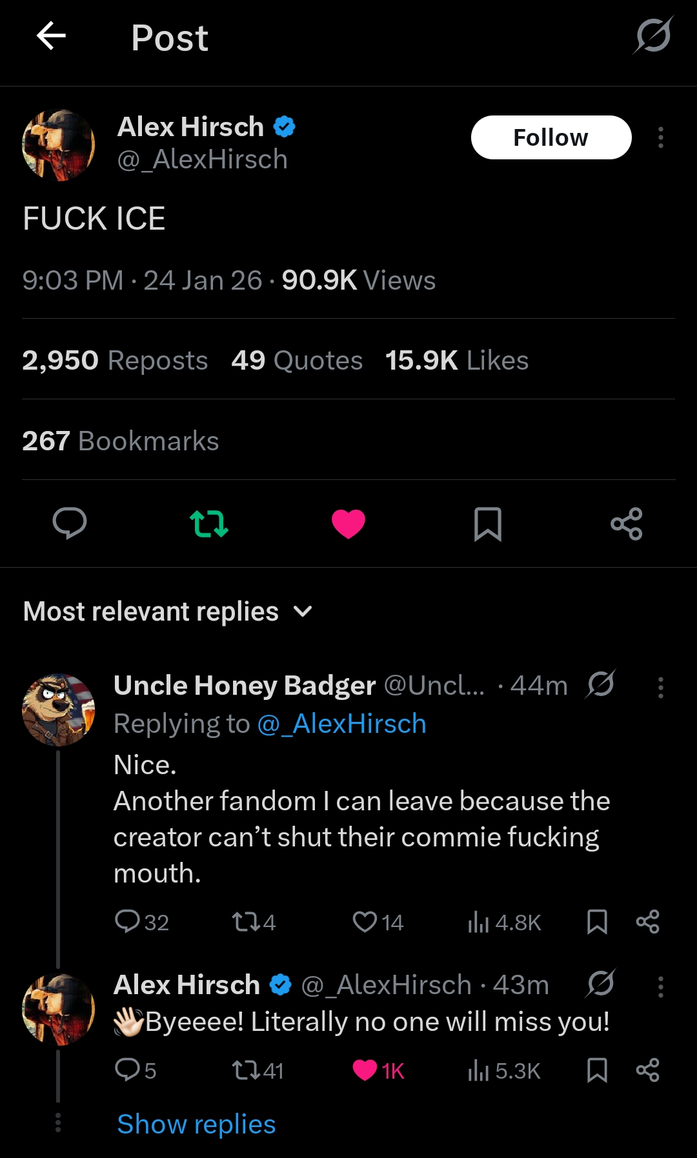Tap share icon on main post
697x1158 pixels.
click(x=627, y=523)
